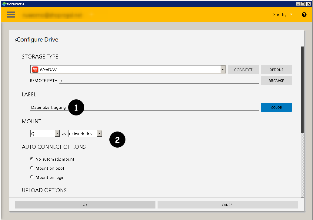Click the help question mark icon

304,15
